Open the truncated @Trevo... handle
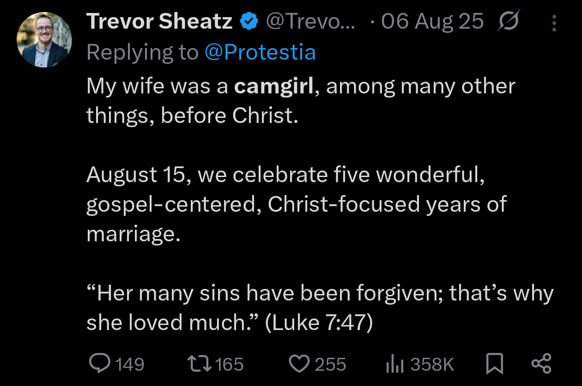Screen dimensions: 582x386 (309, 22)
